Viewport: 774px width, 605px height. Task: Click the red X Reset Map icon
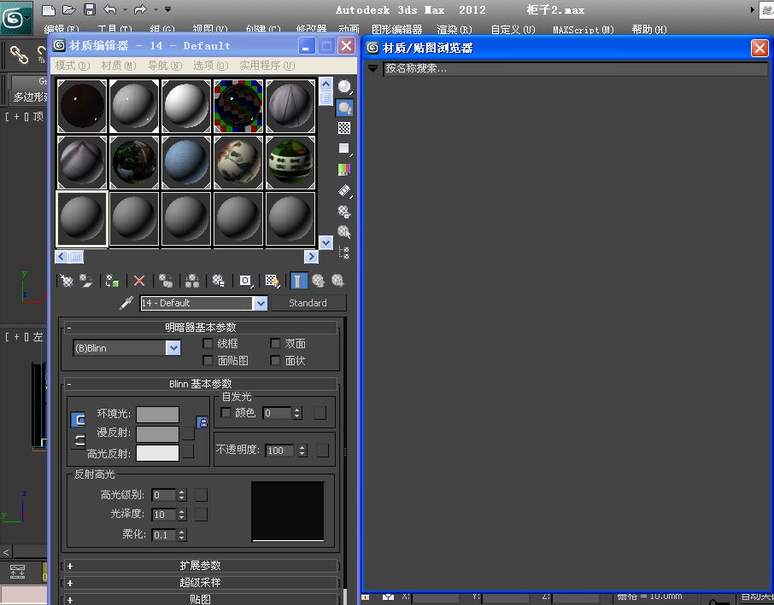tap(139, 281)
